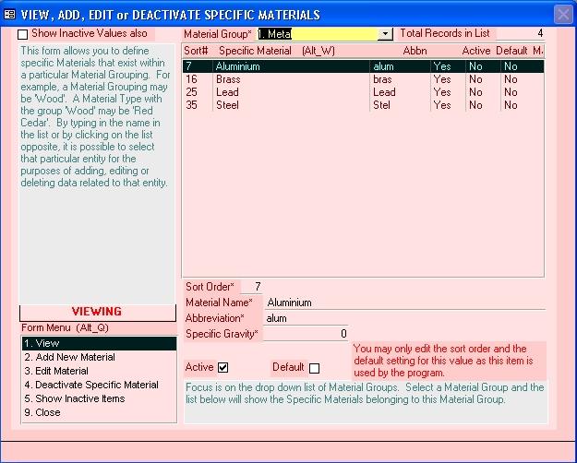Open the Material Group dropdown arrow
The image size is (577, 463).
click(385, 34)
